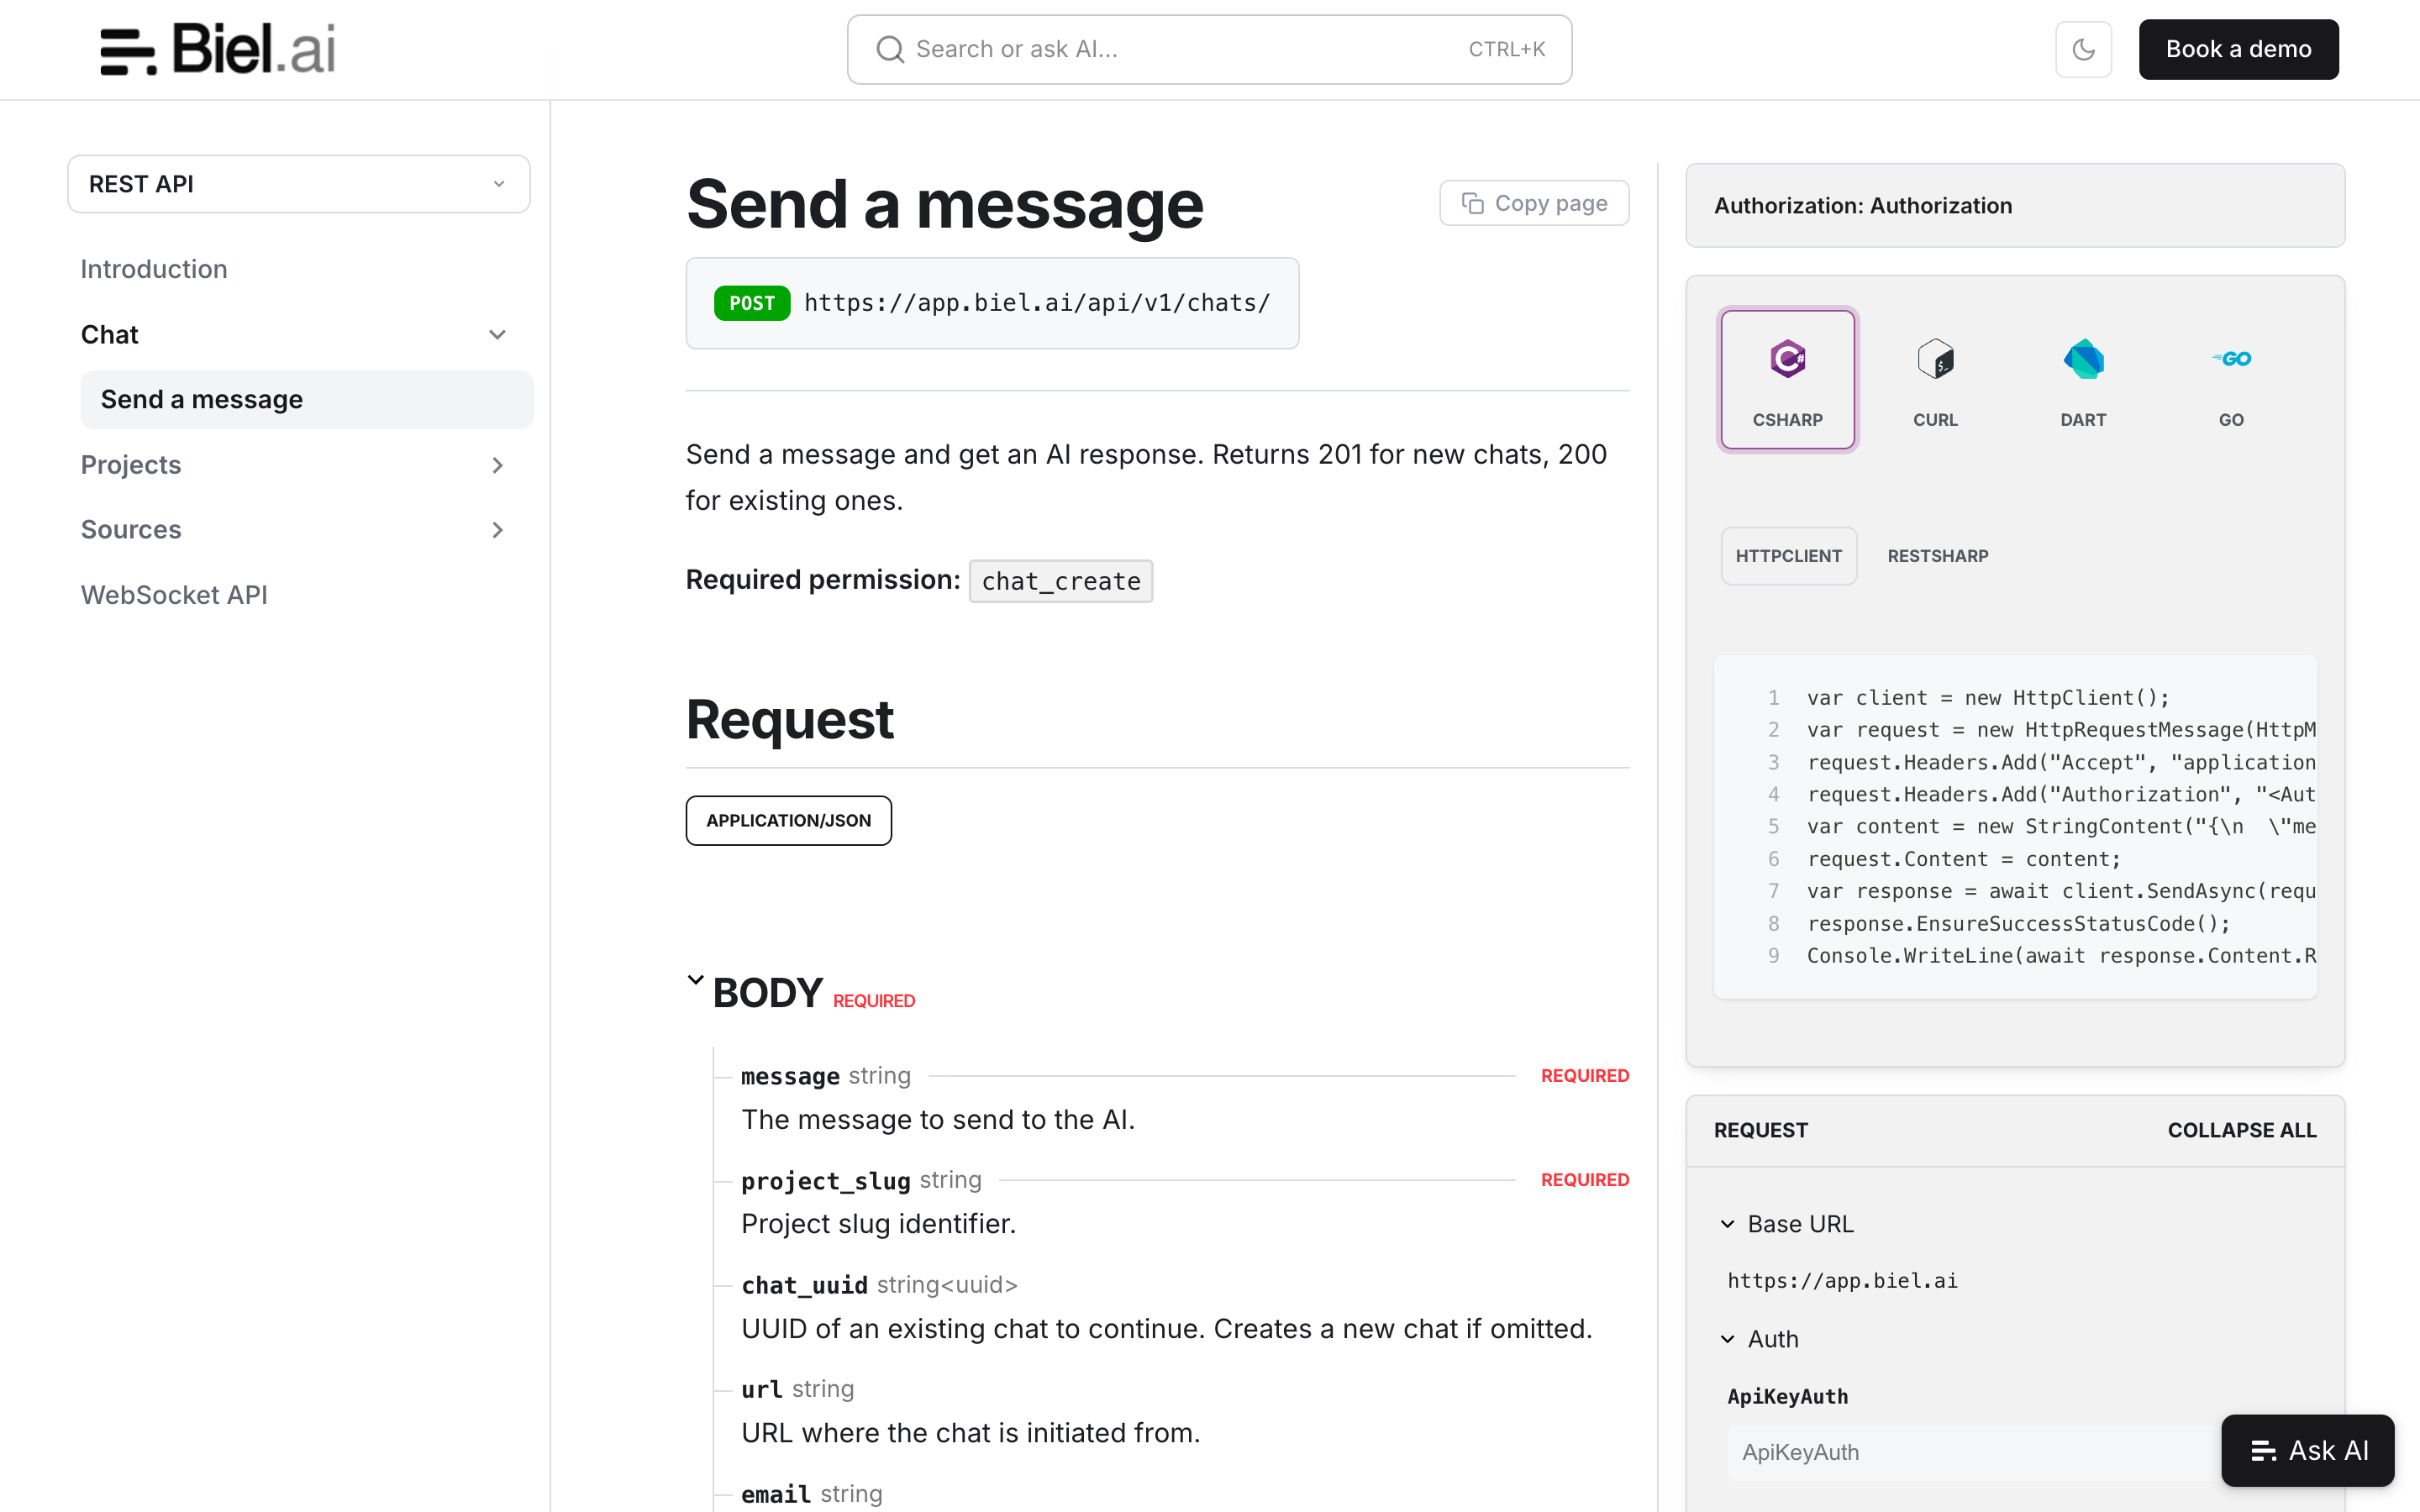Select the APPLICATION/JSON content type tab
The height and width of the screenshot is (1512, 2420).
(x=788, y=820)
